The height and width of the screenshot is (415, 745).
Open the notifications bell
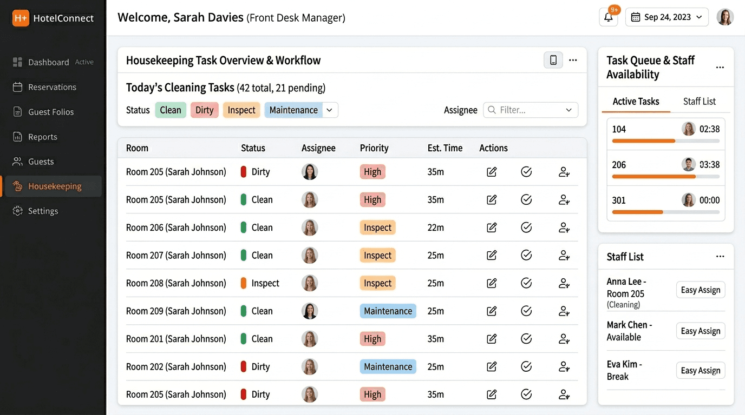(608, 17)
